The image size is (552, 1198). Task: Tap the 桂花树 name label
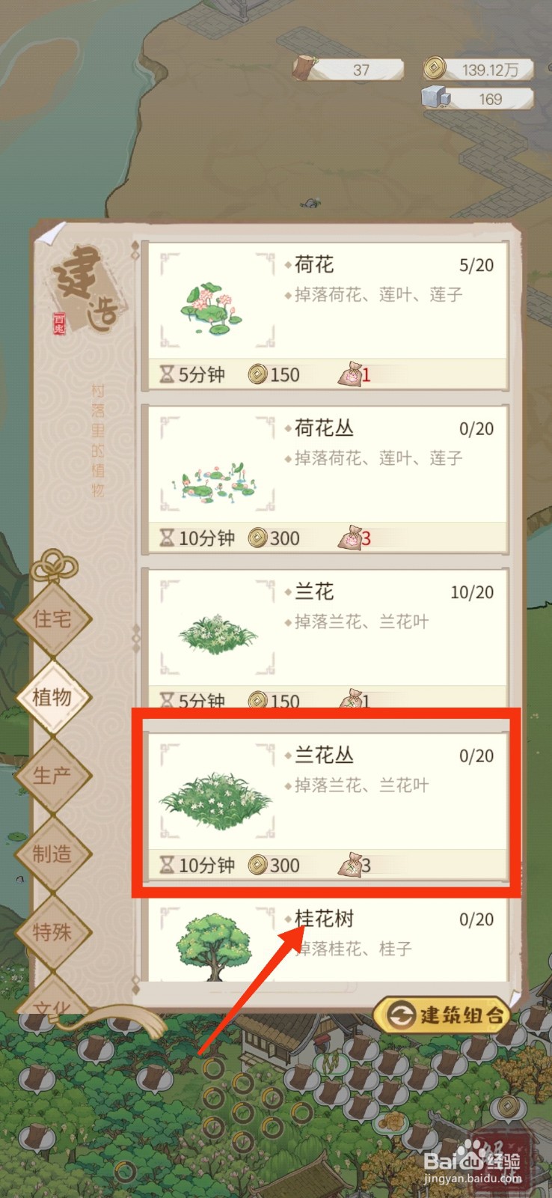point(324,919)
